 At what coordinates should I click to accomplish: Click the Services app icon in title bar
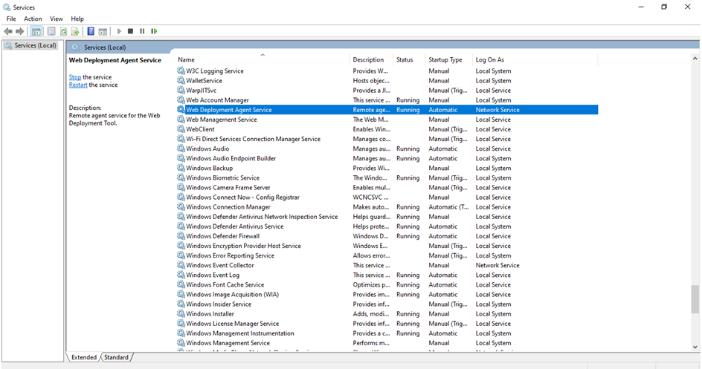coord(7,7)
